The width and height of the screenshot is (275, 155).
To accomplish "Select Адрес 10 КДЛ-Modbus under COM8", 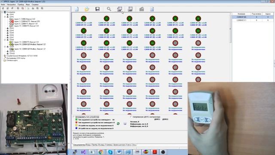I will tap(30, 44).
